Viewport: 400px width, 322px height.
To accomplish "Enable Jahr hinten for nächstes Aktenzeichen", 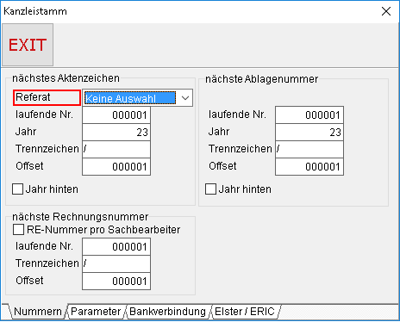I will pos(17,189).
